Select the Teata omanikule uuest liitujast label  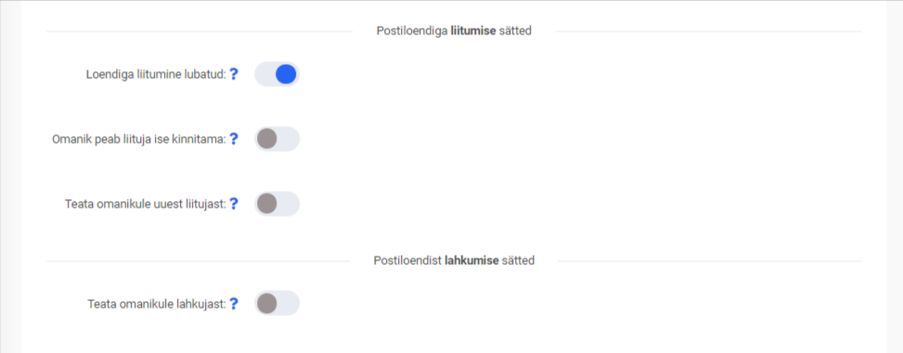(146, 204)
